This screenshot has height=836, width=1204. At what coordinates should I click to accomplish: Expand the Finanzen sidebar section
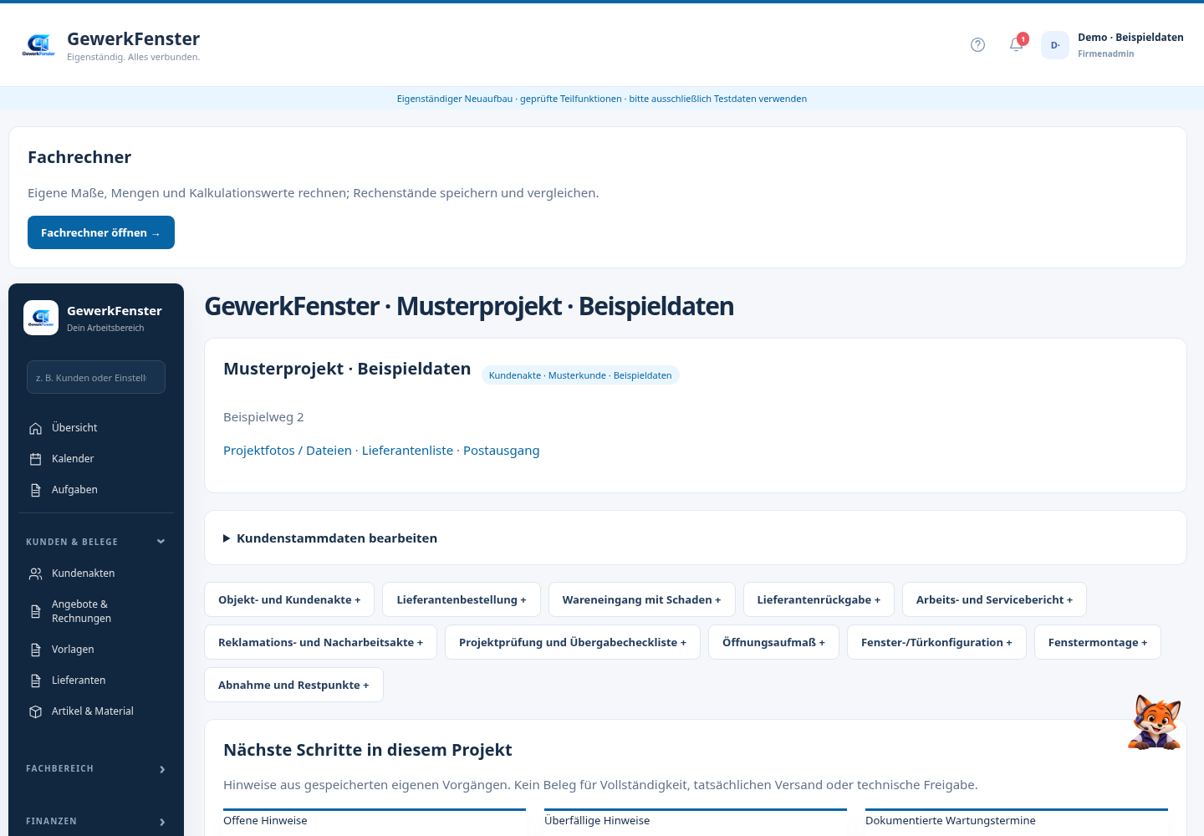(96, 821)
